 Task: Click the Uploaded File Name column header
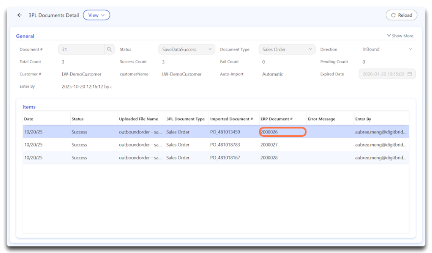click(x=139, y=119)
